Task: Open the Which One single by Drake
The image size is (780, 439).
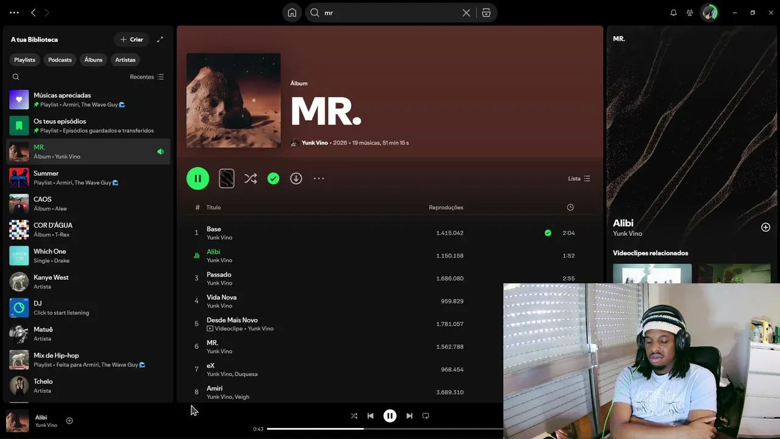Action: pos(88,255)
